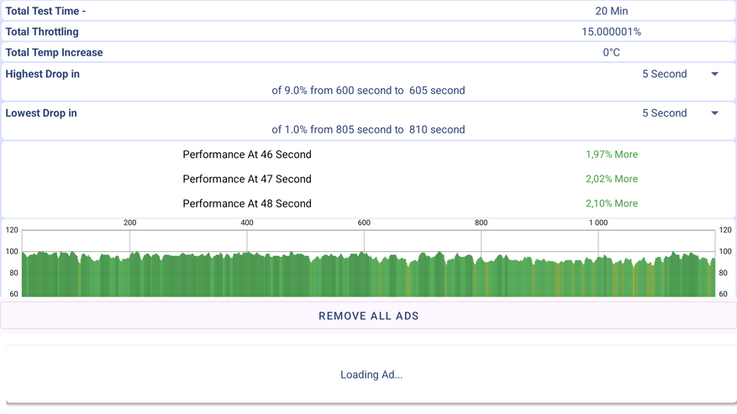Select the '5 Second' value for Lowest Drop

[x=664, y=113]
